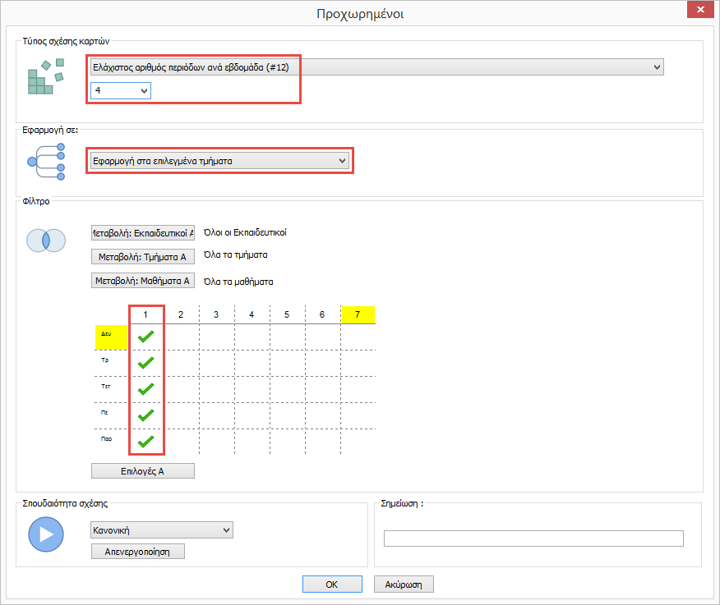Image resolution: width=720 pixels, height=605 pixels.
Task: Click the branching tree 'Εφαρμογή σε' icon
Action: click(46, 161)
